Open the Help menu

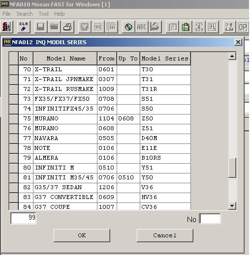[x=60, y=14]
